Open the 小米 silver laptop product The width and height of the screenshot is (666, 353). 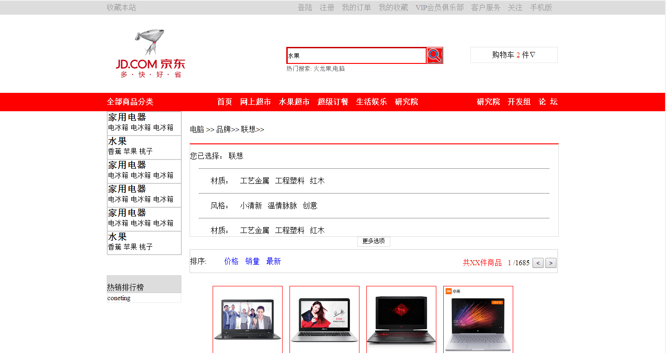(478, 320)
